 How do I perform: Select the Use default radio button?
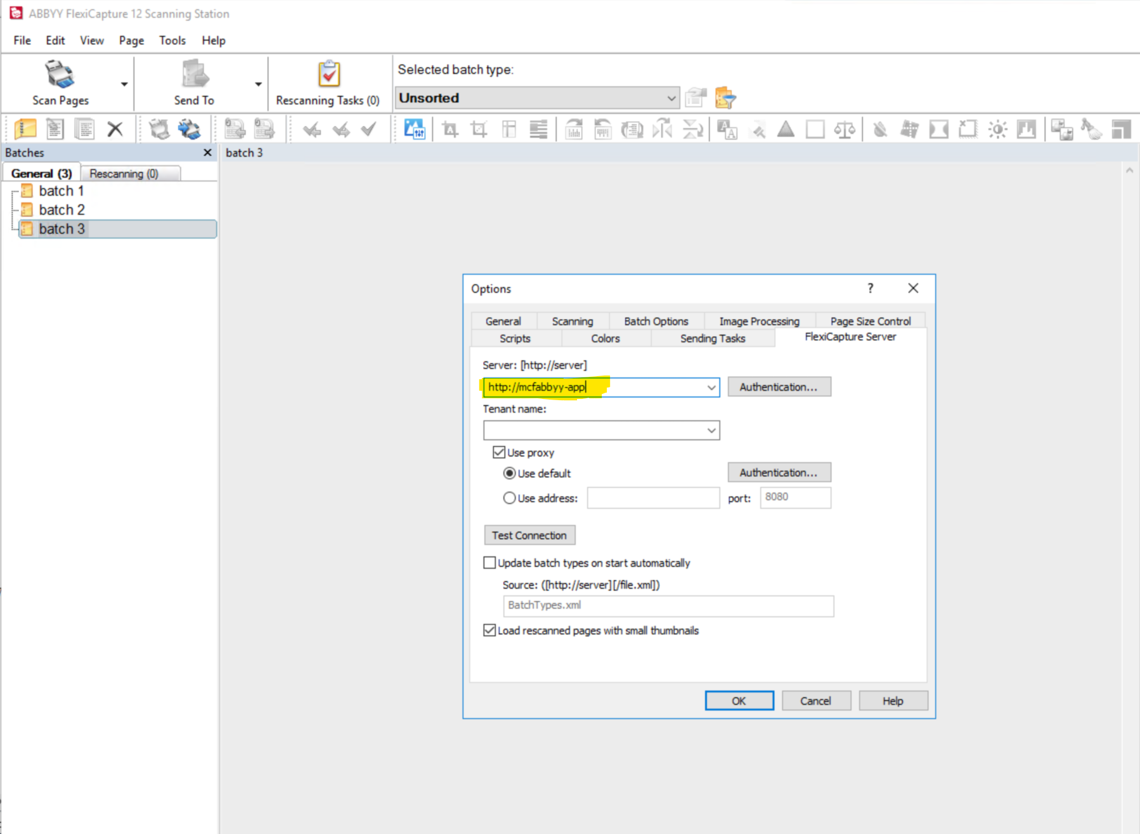[509, 473]
